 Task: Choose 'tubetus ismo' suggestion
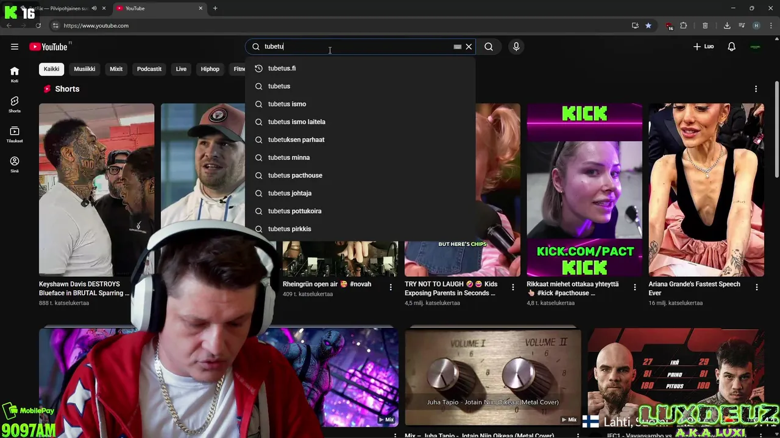pyautogui.click(x=360, y=104)
